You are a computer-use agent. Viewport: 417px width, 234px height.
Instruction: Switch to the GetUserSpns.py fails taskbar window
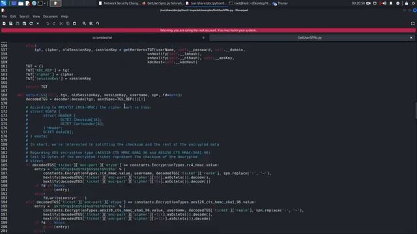point(163,3)
